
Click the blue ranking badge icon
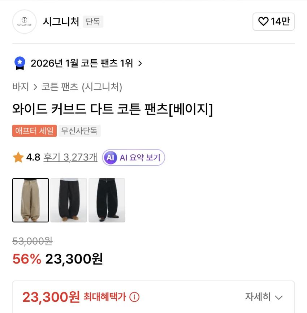click(x=20, y=63)
